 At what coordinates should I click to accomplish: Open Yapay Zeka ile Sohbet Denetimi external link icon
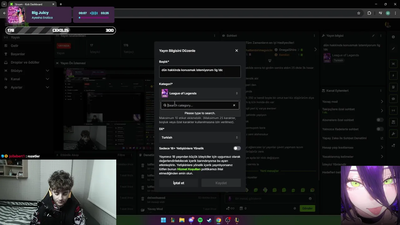pyautogui.click(x=382, y=138)
